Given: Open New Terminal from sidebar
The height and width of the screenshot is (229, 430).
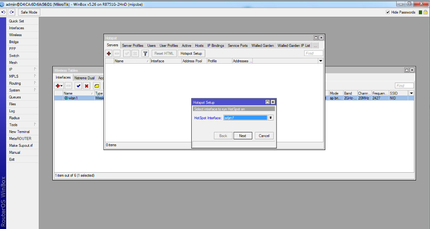Looking at the screenshot, I should (x=23, y=132).
